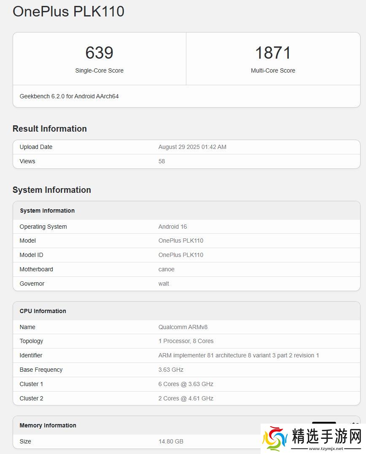
Task: Click the memory size value 14.80 GB
Action: [x=171, y=441]
